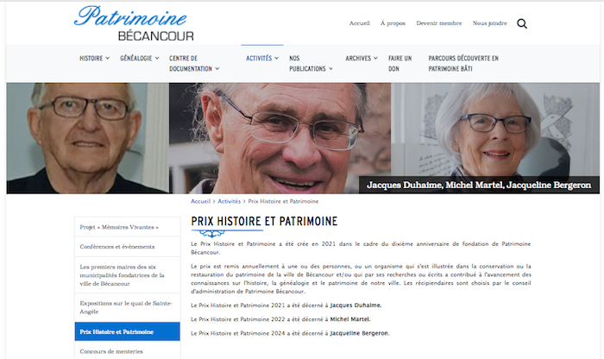This screenshot has width=604, height=359.
Task: Select Devenir membre in header
Action: [438, 23]
